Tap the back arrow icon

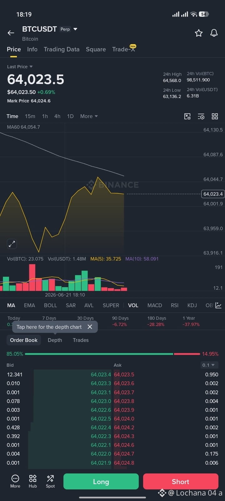tap(11, 33)
